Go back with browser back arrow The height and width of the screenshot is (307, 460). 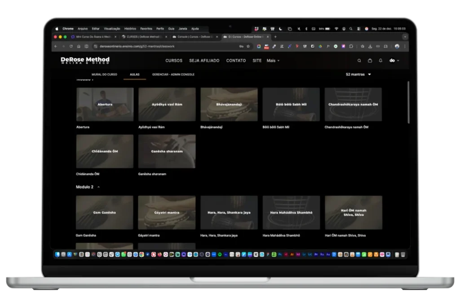pyautogui.click(x=56, y=46)
